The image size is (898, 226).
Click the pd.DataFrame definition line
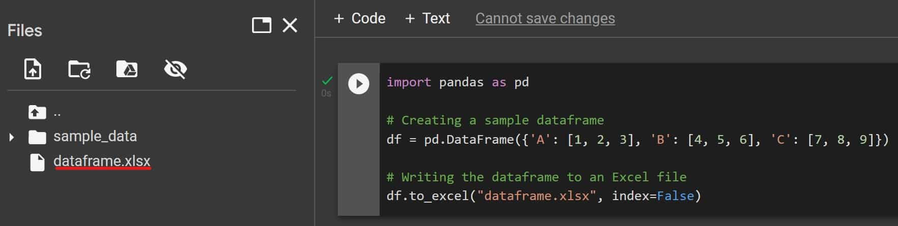(638, 139)
